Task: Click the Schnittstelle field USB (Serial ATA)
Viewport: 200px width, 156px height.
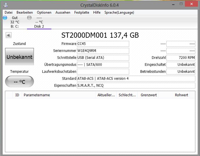Action: coord(103,58)
